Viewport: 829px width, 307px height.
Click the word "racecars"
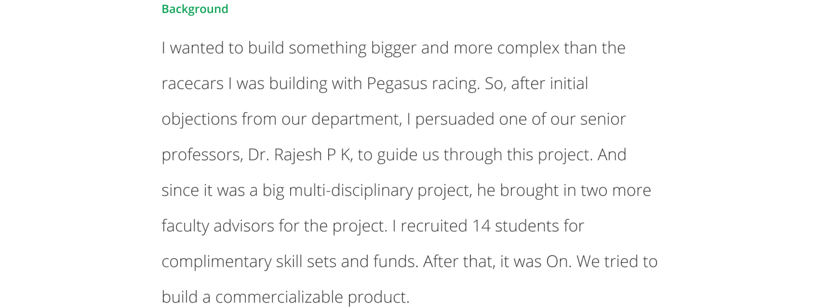[192, 83]
